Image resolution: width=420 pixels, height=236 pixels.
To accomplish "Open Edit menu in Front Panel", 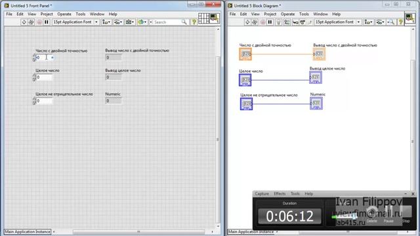I will click(x=20, y=14).
